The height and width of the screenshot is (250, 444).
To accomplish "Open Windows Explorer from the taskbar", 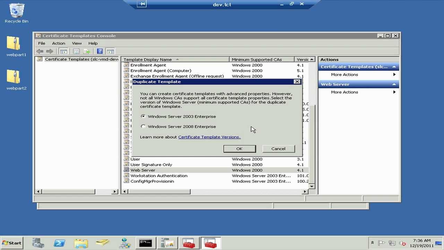I will pyautogui.click(x=81, y=243).
